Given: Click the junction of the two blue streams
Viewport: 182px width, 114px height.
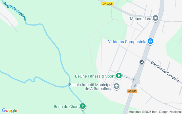Looking at the screenshot, I should click(69, 85).
